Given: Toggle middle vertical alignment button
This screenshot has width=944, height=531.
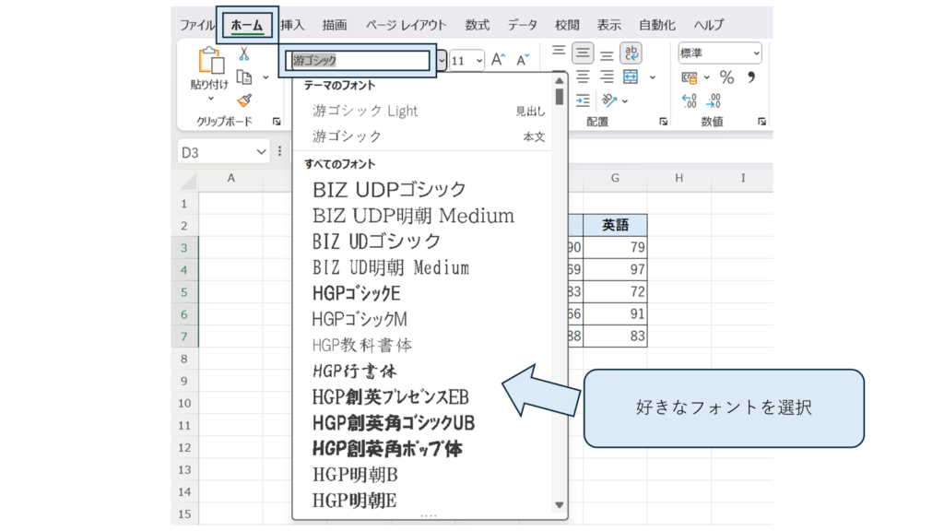Looking at the screenshot, I should point(583,53).
